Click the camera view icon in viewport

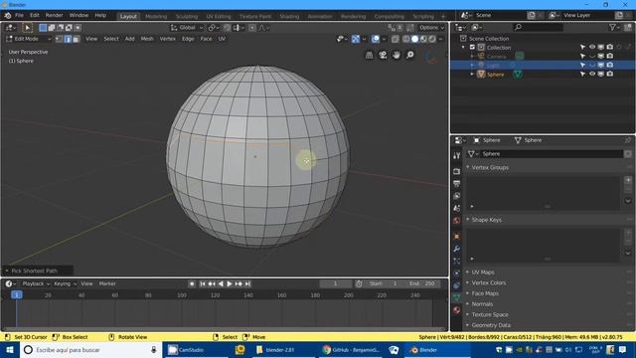click(383, 55)
